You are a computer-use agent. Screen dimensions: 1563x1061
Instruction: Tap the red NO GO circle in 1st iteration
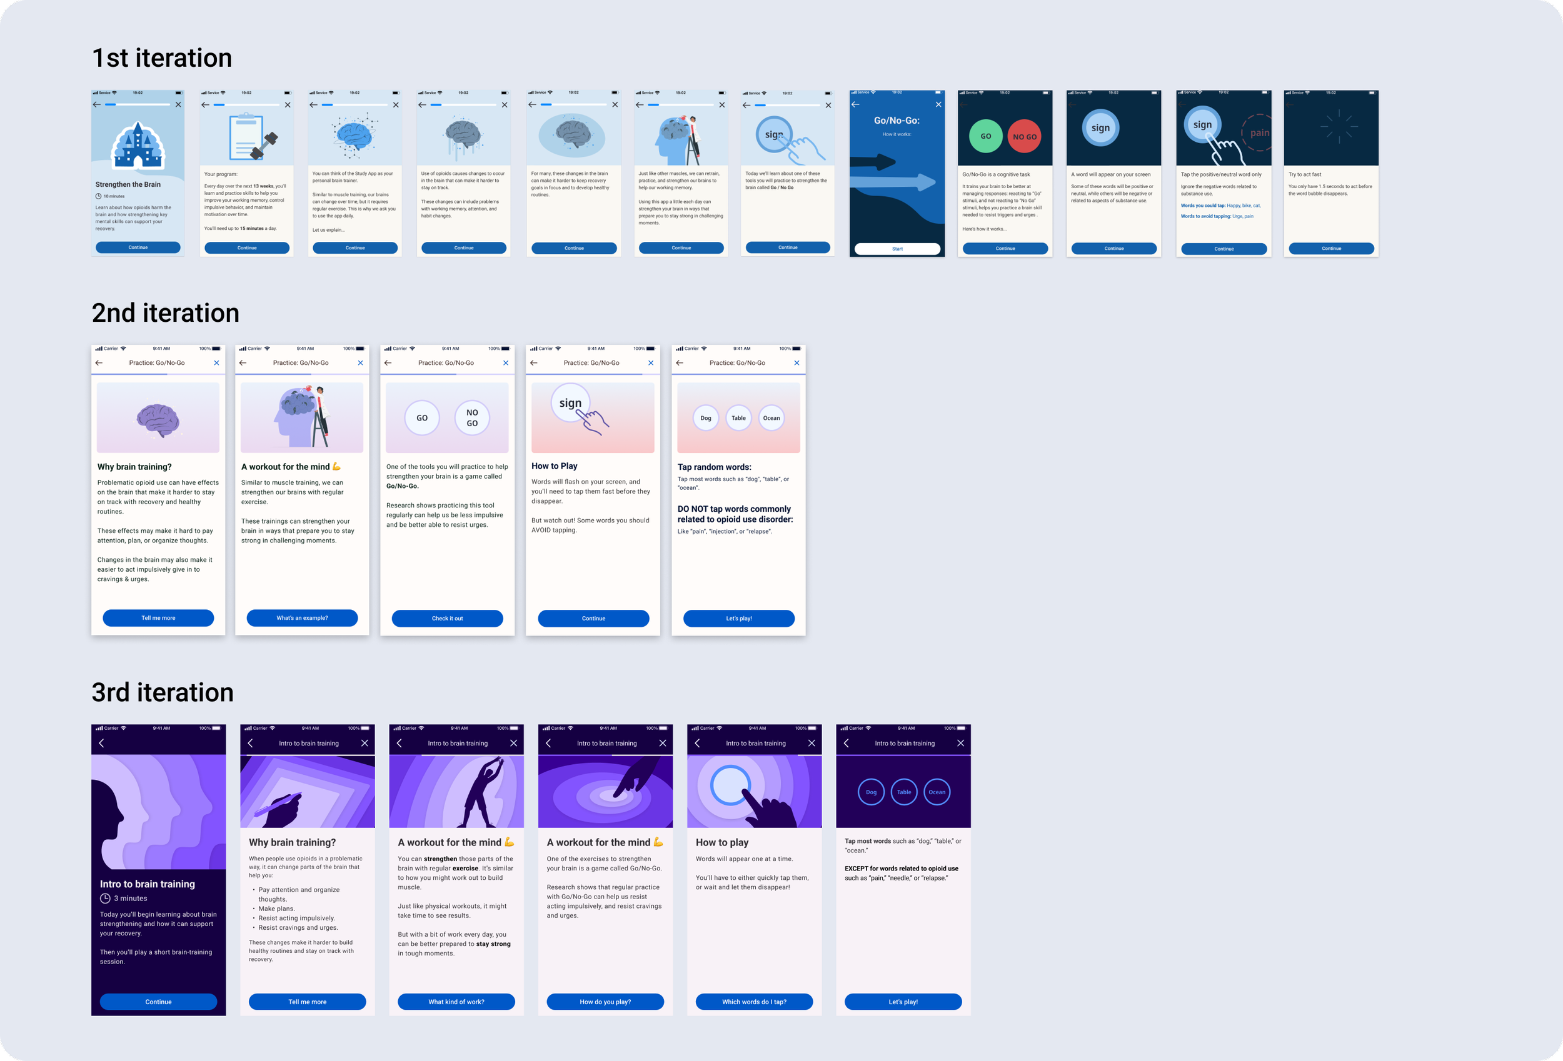[x=1024, y=136]
